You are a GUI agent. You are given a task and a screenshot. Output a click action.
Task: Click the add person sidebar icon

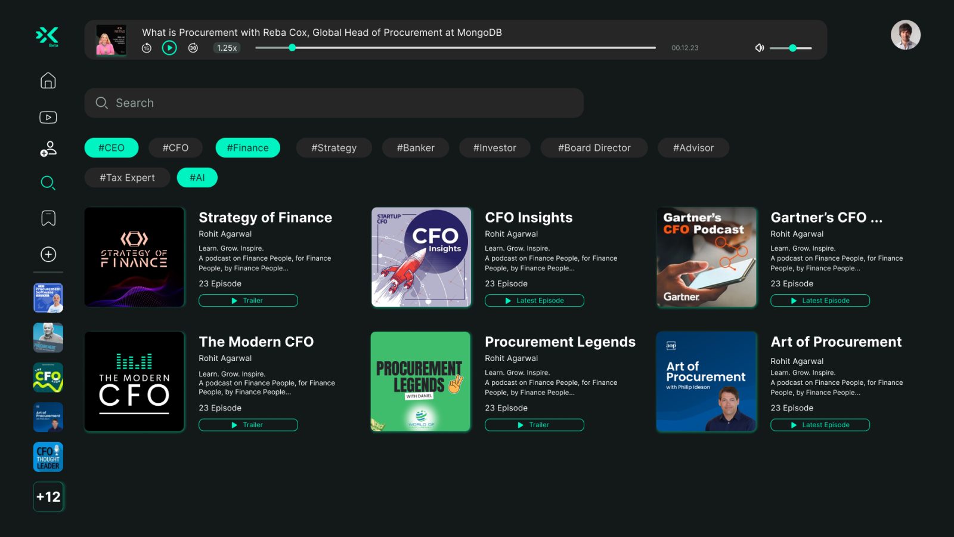pyautogui.click(x=48, y=149)
